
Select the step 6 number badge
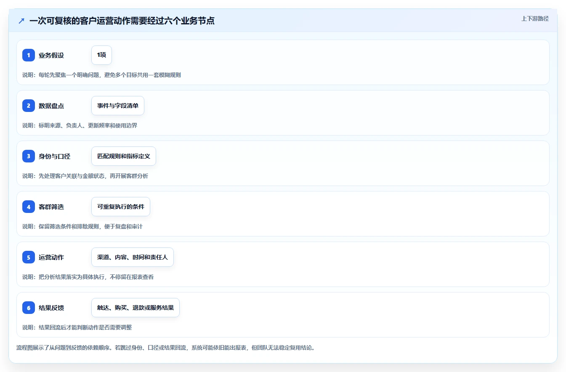(29, 308)
